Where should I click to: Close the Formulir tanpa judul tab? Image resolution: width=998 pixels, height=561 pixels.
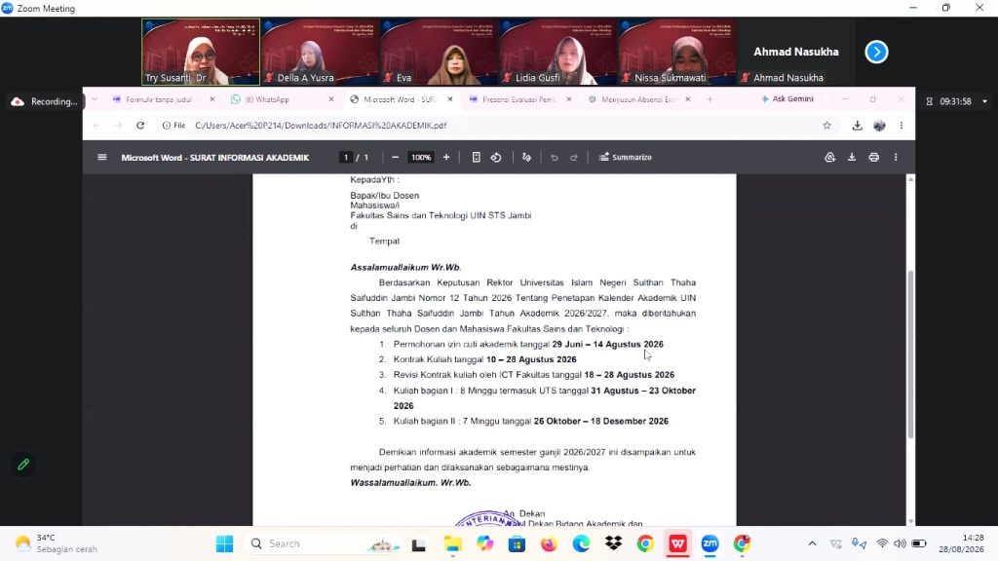(x=211, y=99)
